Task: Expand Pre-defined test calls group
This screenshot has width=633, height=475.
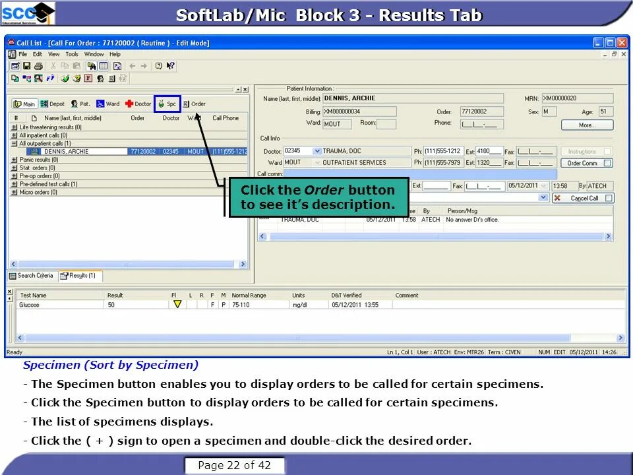Action: tap(15, 184)
